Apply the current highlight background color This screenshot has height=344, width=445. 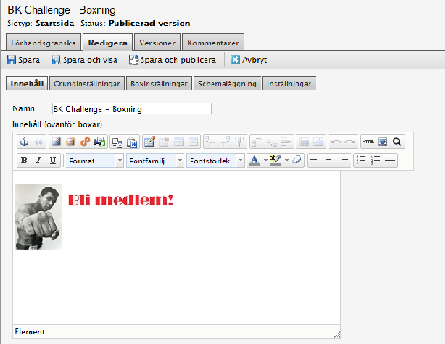pos(275,160)
